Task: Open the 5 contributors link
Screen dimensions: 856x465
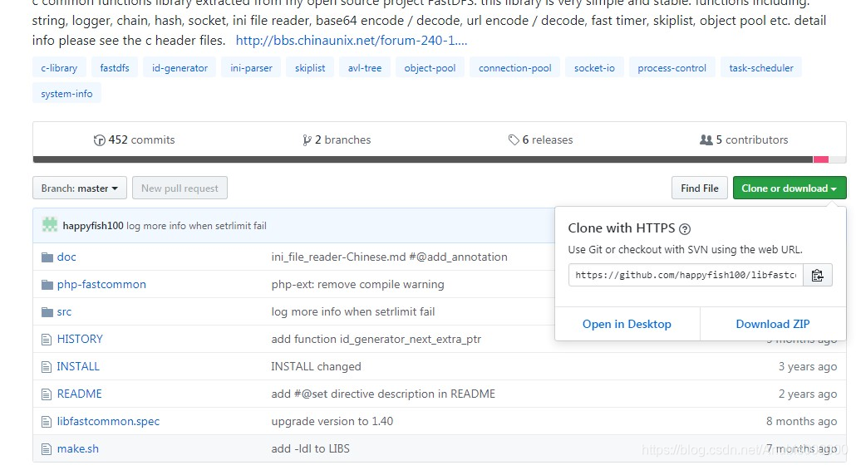Action: click(744, 140)
